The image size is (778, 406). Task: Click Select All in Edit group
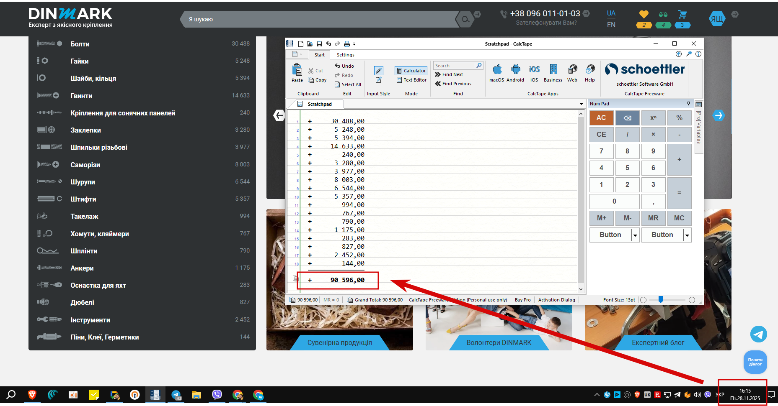coord(348,84)
